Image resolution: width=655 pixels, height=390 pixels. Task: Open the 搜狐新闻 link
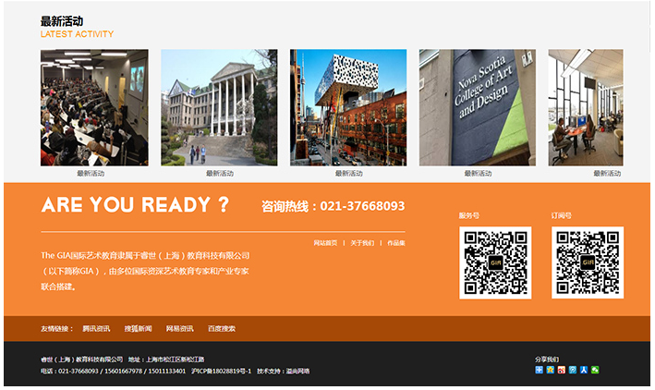138,328
